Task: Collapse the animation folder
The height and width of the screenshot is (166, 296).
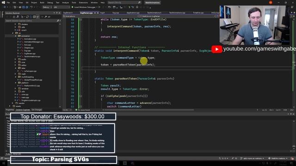Action: pyautogui.click(x=15, y=36)
